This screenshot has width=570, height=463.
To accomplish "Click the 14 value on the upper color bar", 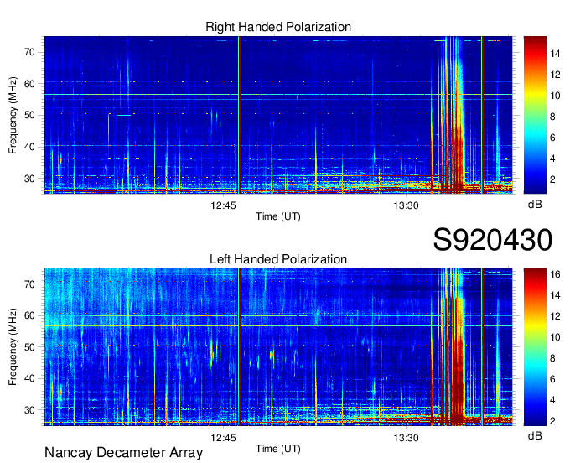I will 555,54.
